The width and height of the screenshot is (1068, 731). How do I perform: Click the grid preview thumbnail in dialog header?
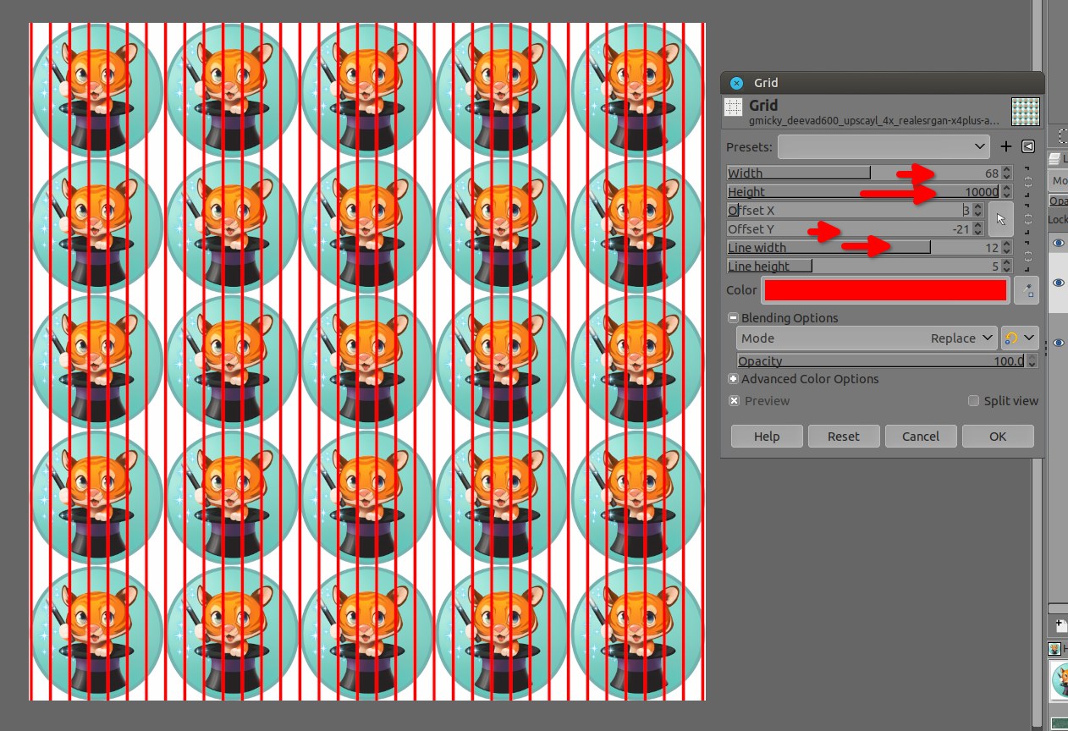(1026, 111)
